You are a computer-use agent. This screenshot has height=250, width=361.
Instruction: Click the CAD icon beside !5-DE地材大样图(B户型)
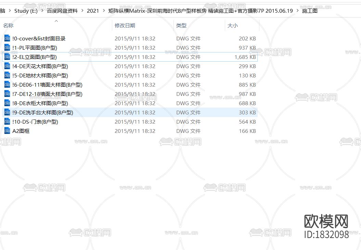(x=7, y=75)
